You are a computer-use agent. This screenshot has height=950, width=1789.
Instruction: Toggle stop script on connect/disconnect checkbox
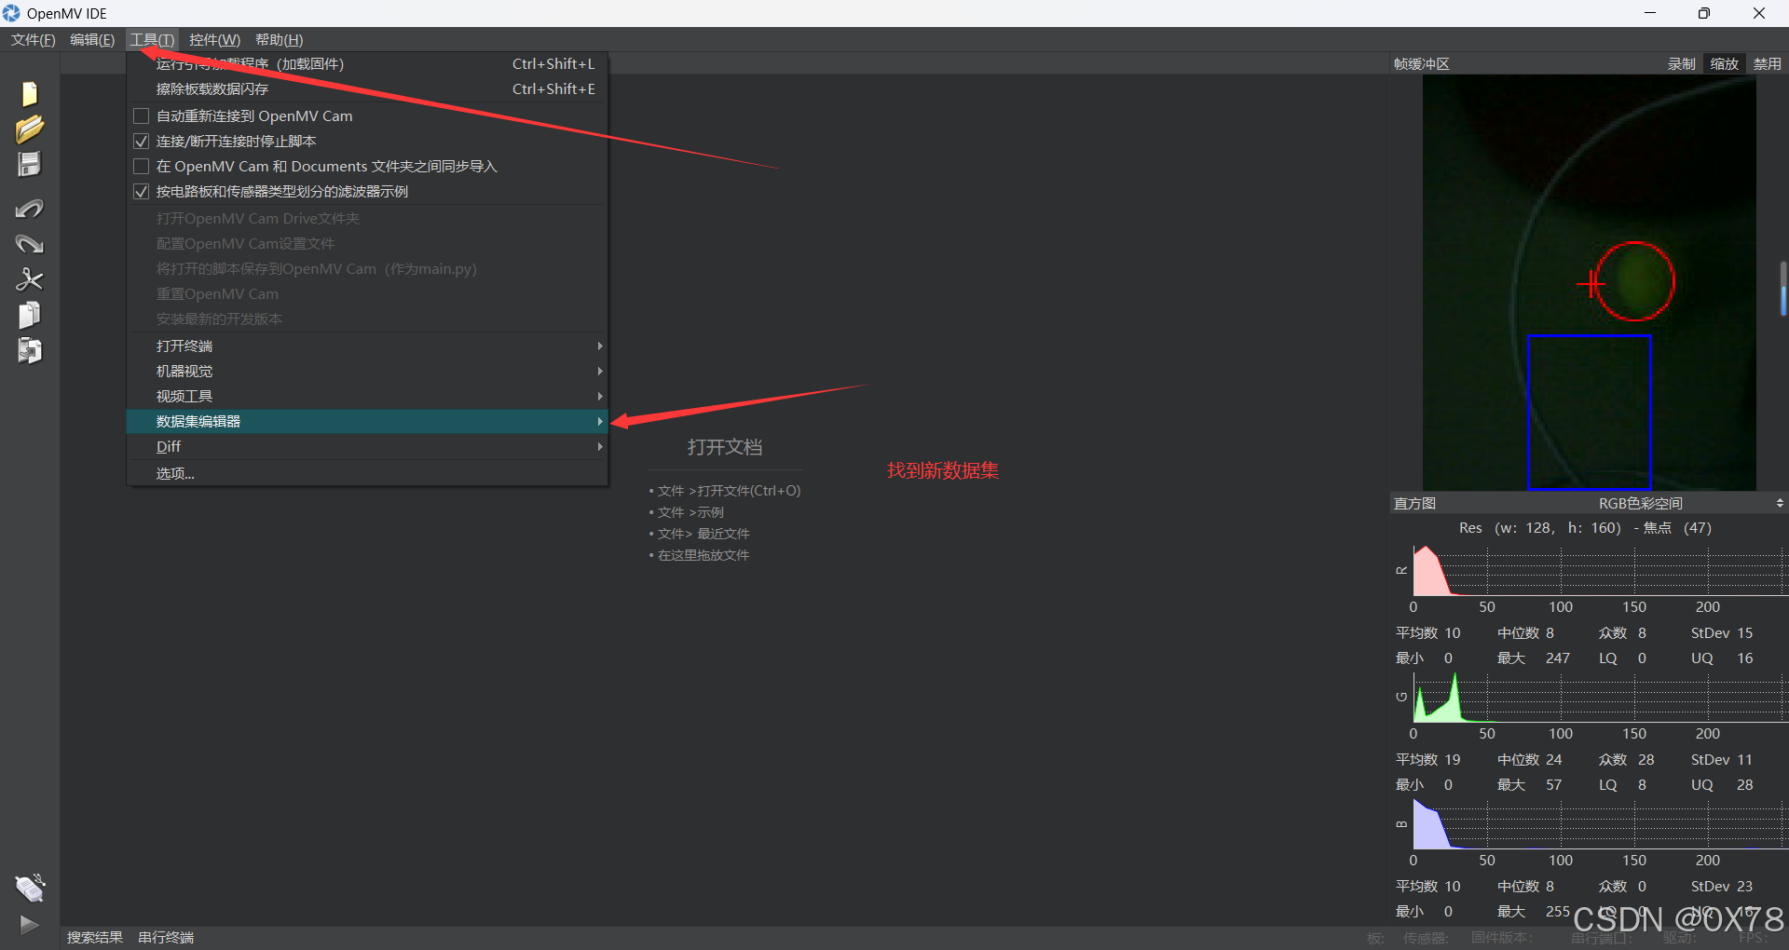point(142,142)
